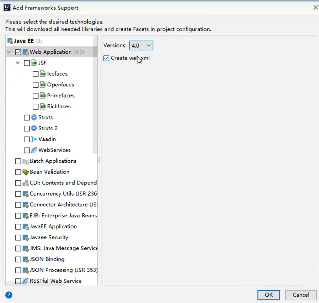The width and height of the screenshot is (319, 303).
Task: Click the IntelliJ IDEA logo in title bar
Action: [x=7, y=8]
